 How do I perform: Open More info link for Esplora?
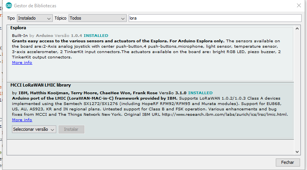(22, 63)
